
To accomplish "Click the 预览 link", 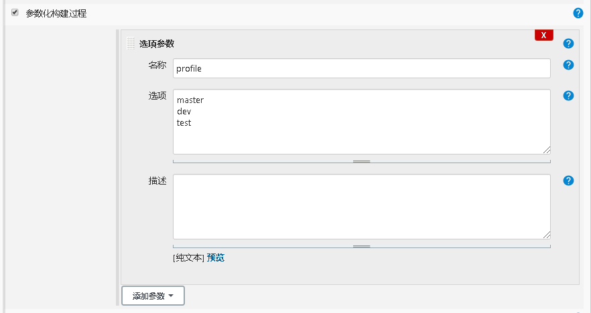I will [x=216, y=257].
